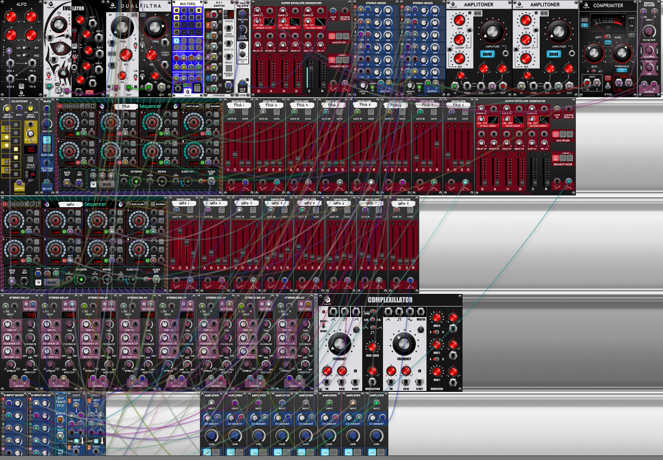663x460 pixels.
Task: Click the Damping knob on Digital Reverb
Action: (649, 50)
